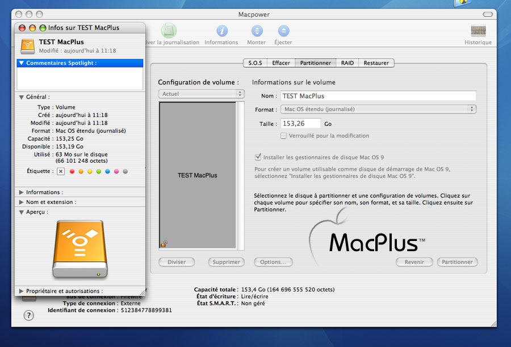Screen dimensions: 511x347
Task: Expand Propriétaire et autorisations section
Action: coord(22,291)
